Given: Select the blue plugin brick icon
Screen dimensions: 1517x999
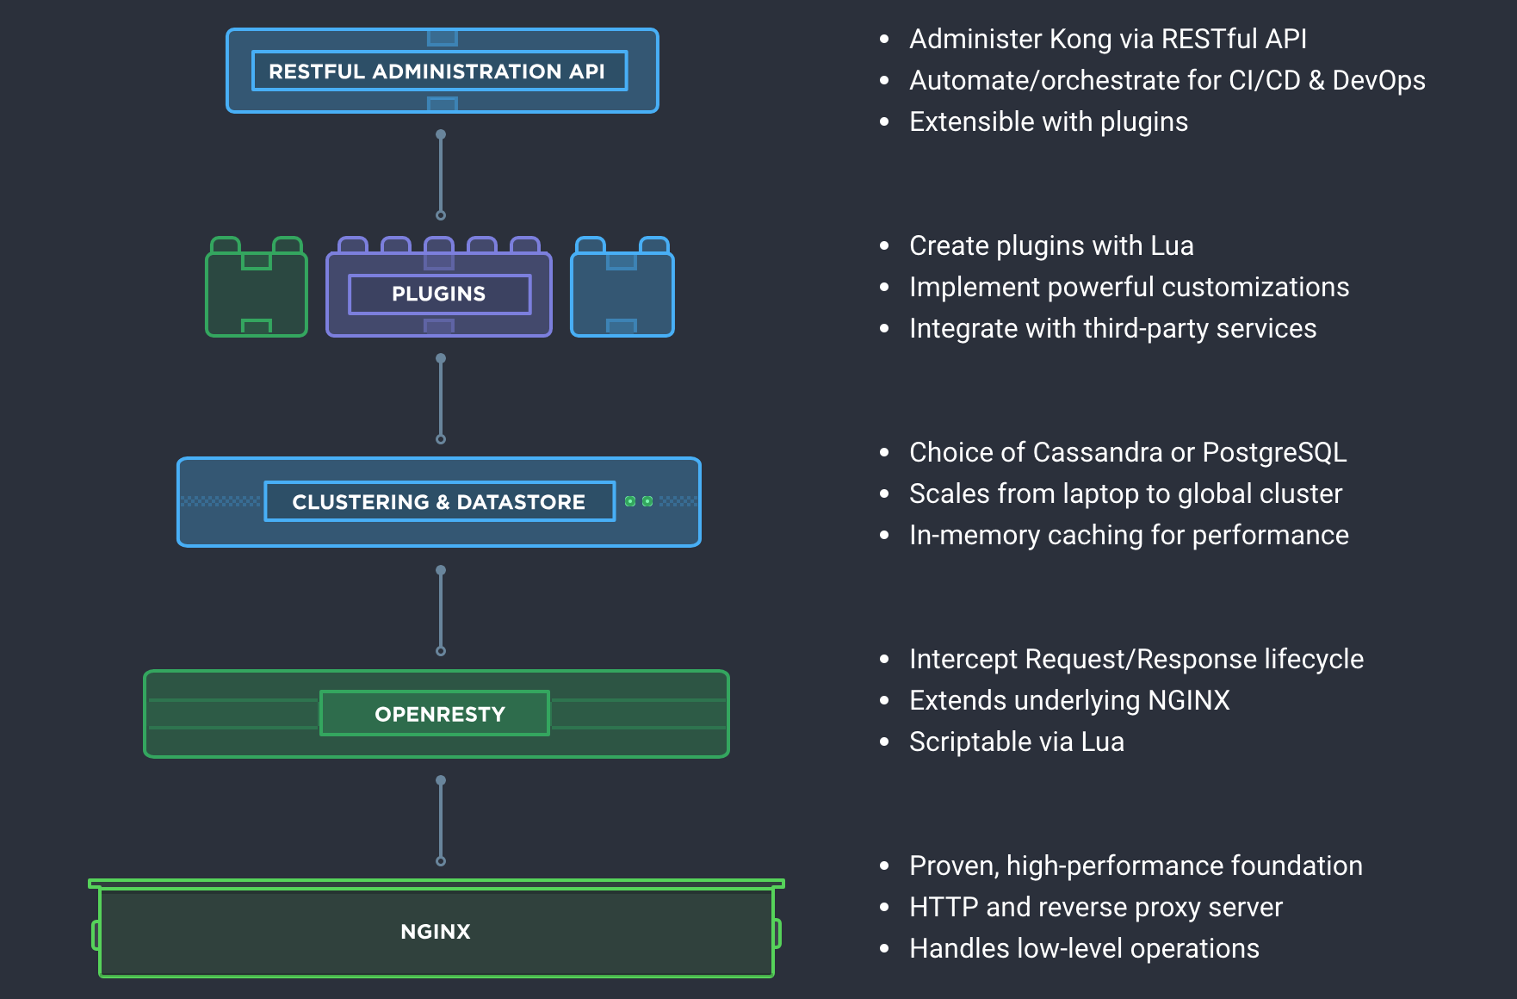Looking at the screenshot, I should coord(622,287).
